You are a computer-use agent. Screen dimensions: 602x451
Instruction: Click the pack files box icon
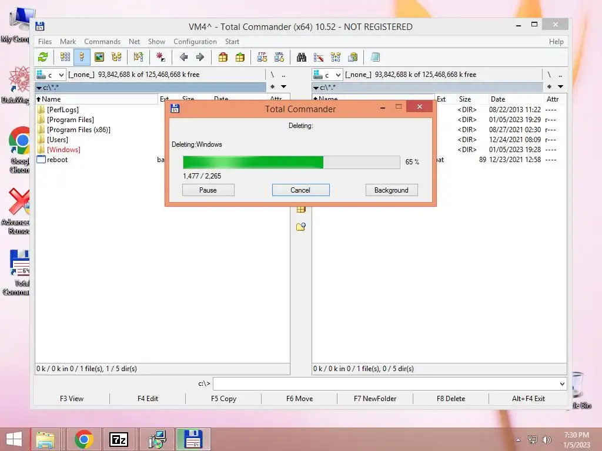point(223,58)
